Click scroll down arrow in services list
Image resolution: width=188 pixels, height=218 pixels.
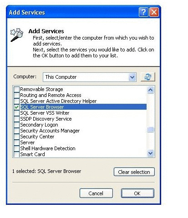tap(150, 153)
